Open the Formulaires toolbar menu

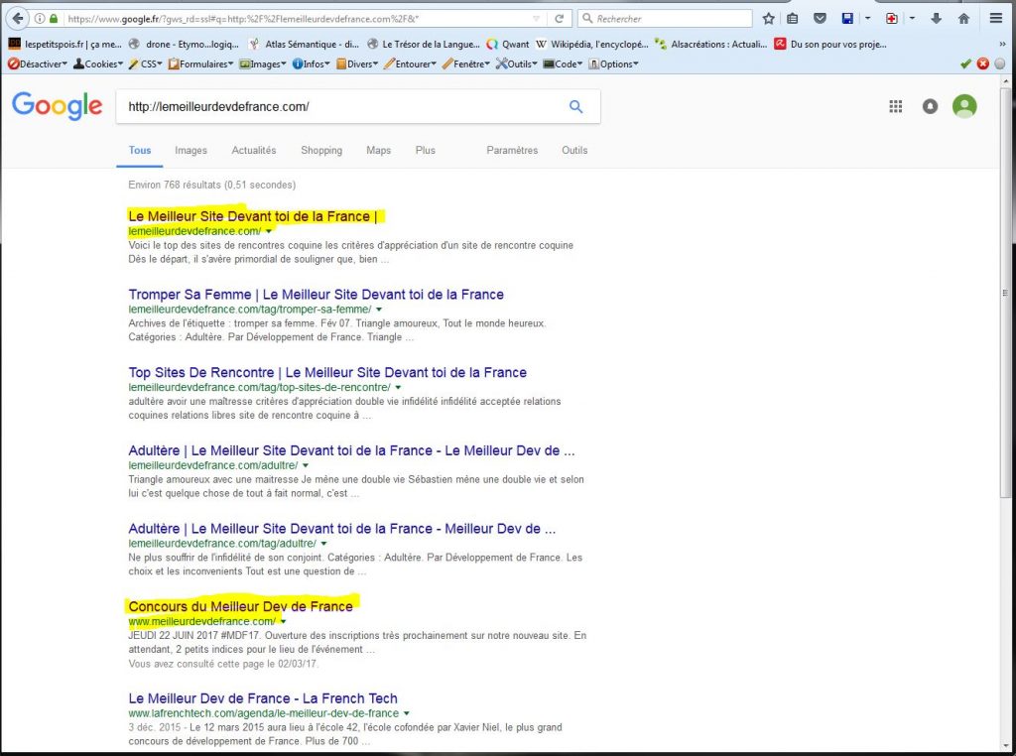pyautogui.click(x=201, y=63)
